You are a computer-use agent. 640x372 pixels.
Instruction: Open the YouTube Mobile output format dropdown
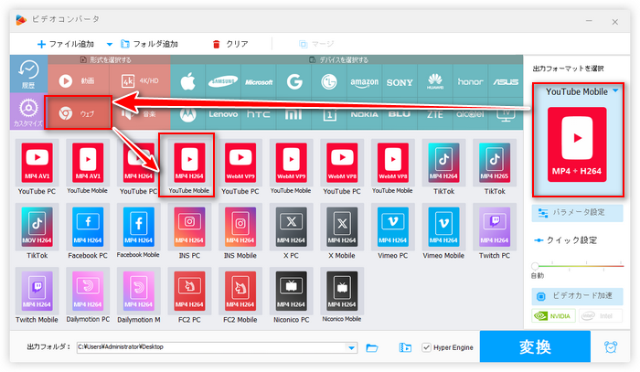pos(615,91)
